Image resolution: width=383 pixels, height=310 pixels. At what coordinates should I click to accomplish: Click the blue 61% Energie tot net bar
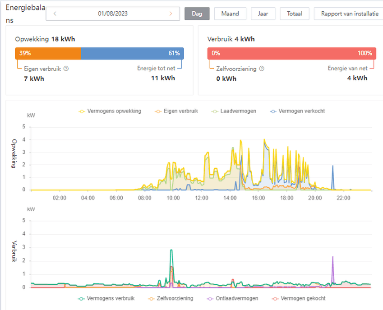(x=132, y=53)
